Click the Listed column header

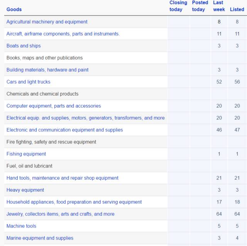coord(237,9)
